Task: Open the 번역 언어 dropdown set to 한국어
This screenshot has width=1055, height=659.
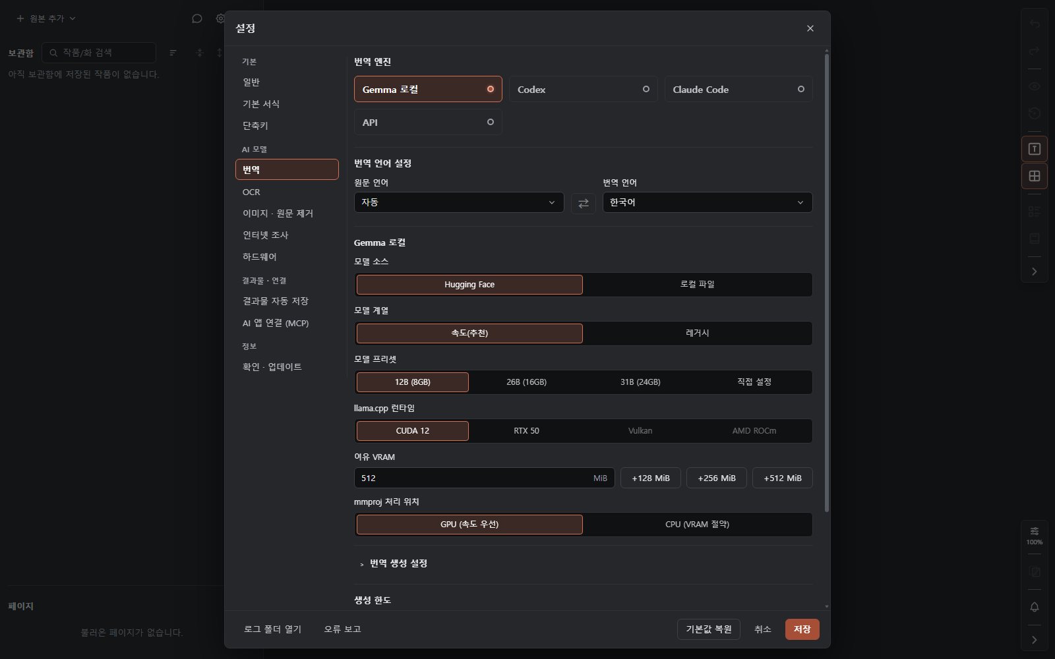Action: click(x=708, y=202)
